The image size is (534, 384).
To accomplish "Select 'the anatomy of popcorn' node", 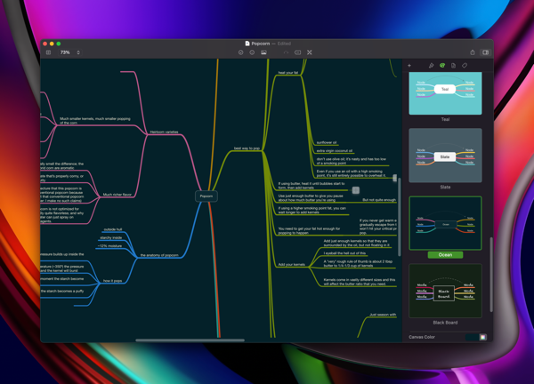I will click(159, 255).
